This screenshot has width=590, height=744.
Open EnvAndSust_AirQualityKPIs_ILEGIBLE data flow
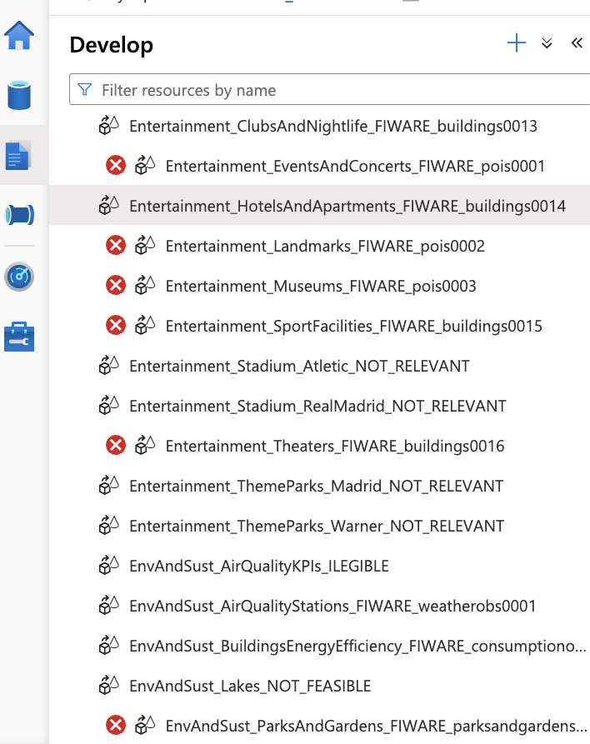pyautogui.click(x=259, y=566)
